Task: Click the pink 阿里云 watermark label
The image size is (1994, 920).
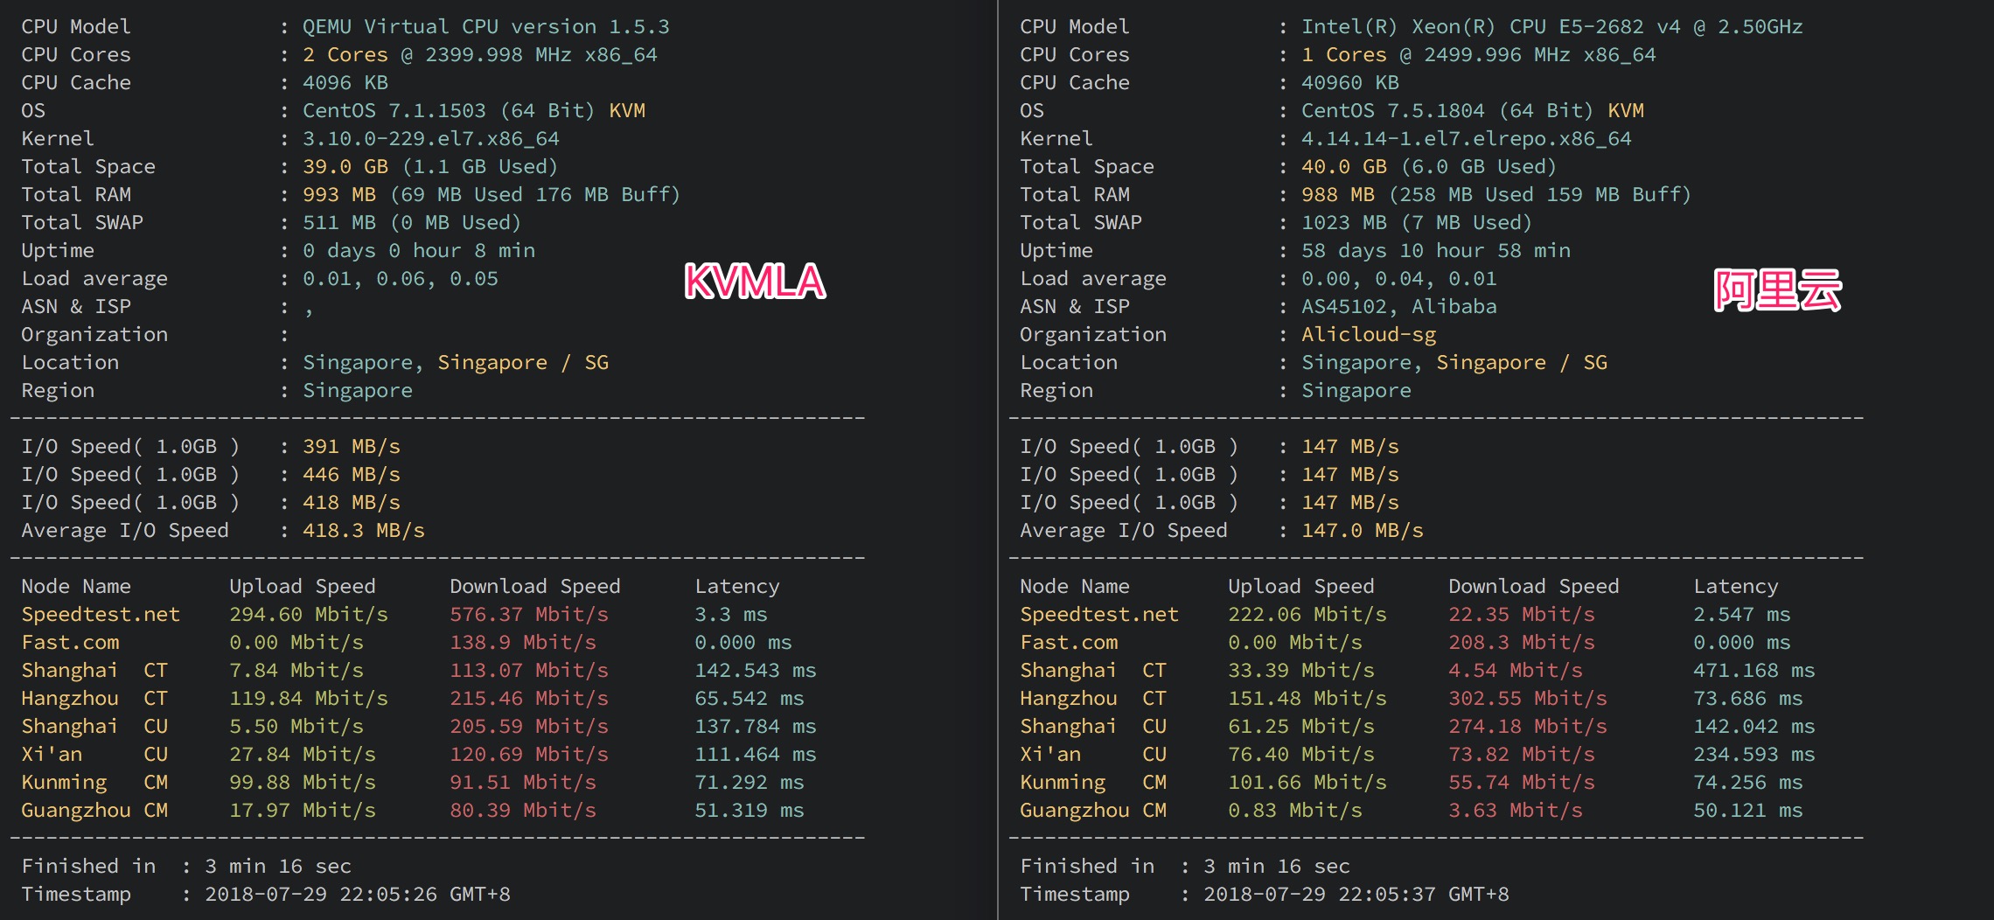Action: tap(1777, 290)
